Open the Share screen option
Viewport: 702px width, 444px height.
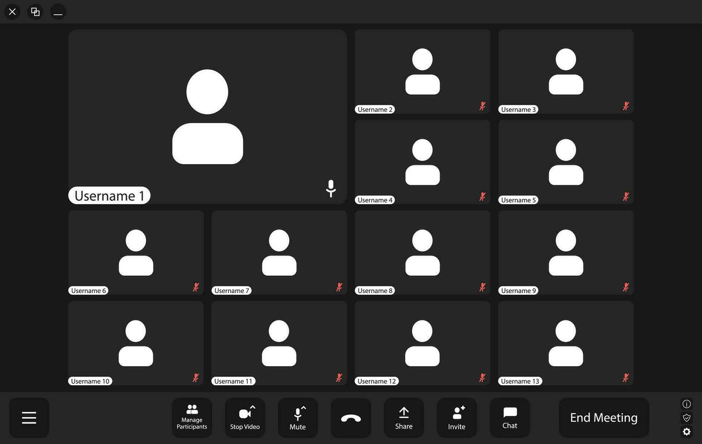(x=404, y=417)
